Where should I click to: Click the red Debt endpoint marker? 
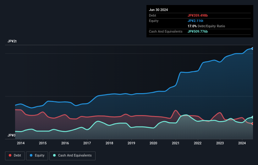[x=253, y=124]
